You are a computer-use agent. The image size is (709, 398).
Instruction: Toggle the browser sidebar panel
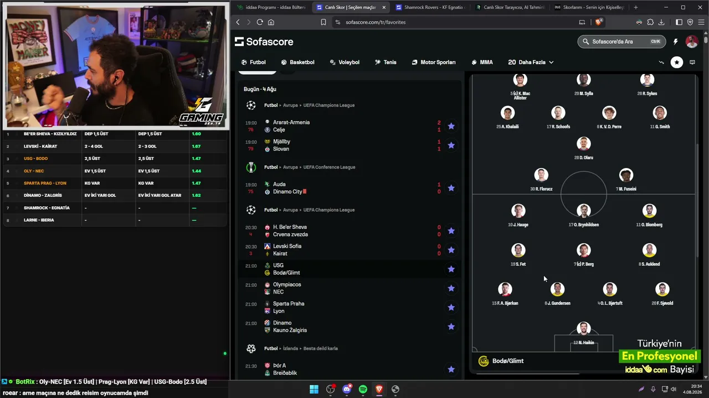679,22
